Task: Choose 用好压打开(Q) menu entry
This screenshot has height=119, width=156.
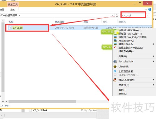Action: [x=126, y=41]
